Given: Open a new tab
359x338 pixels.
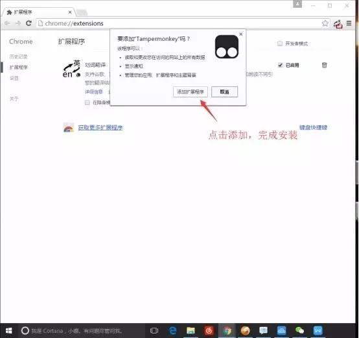Looking at the screenshot, I should [82, 12].
